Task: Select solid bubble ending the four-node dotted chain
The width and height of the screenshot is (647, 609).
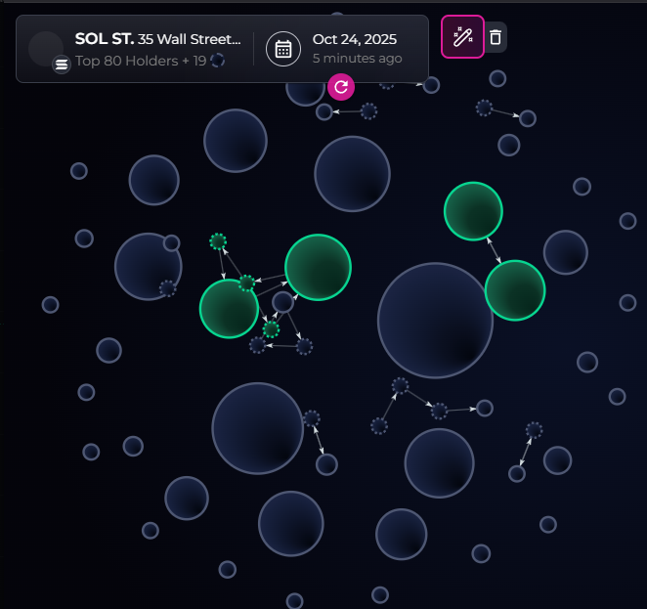Action: pyautogui.click(x=485, y=408)
